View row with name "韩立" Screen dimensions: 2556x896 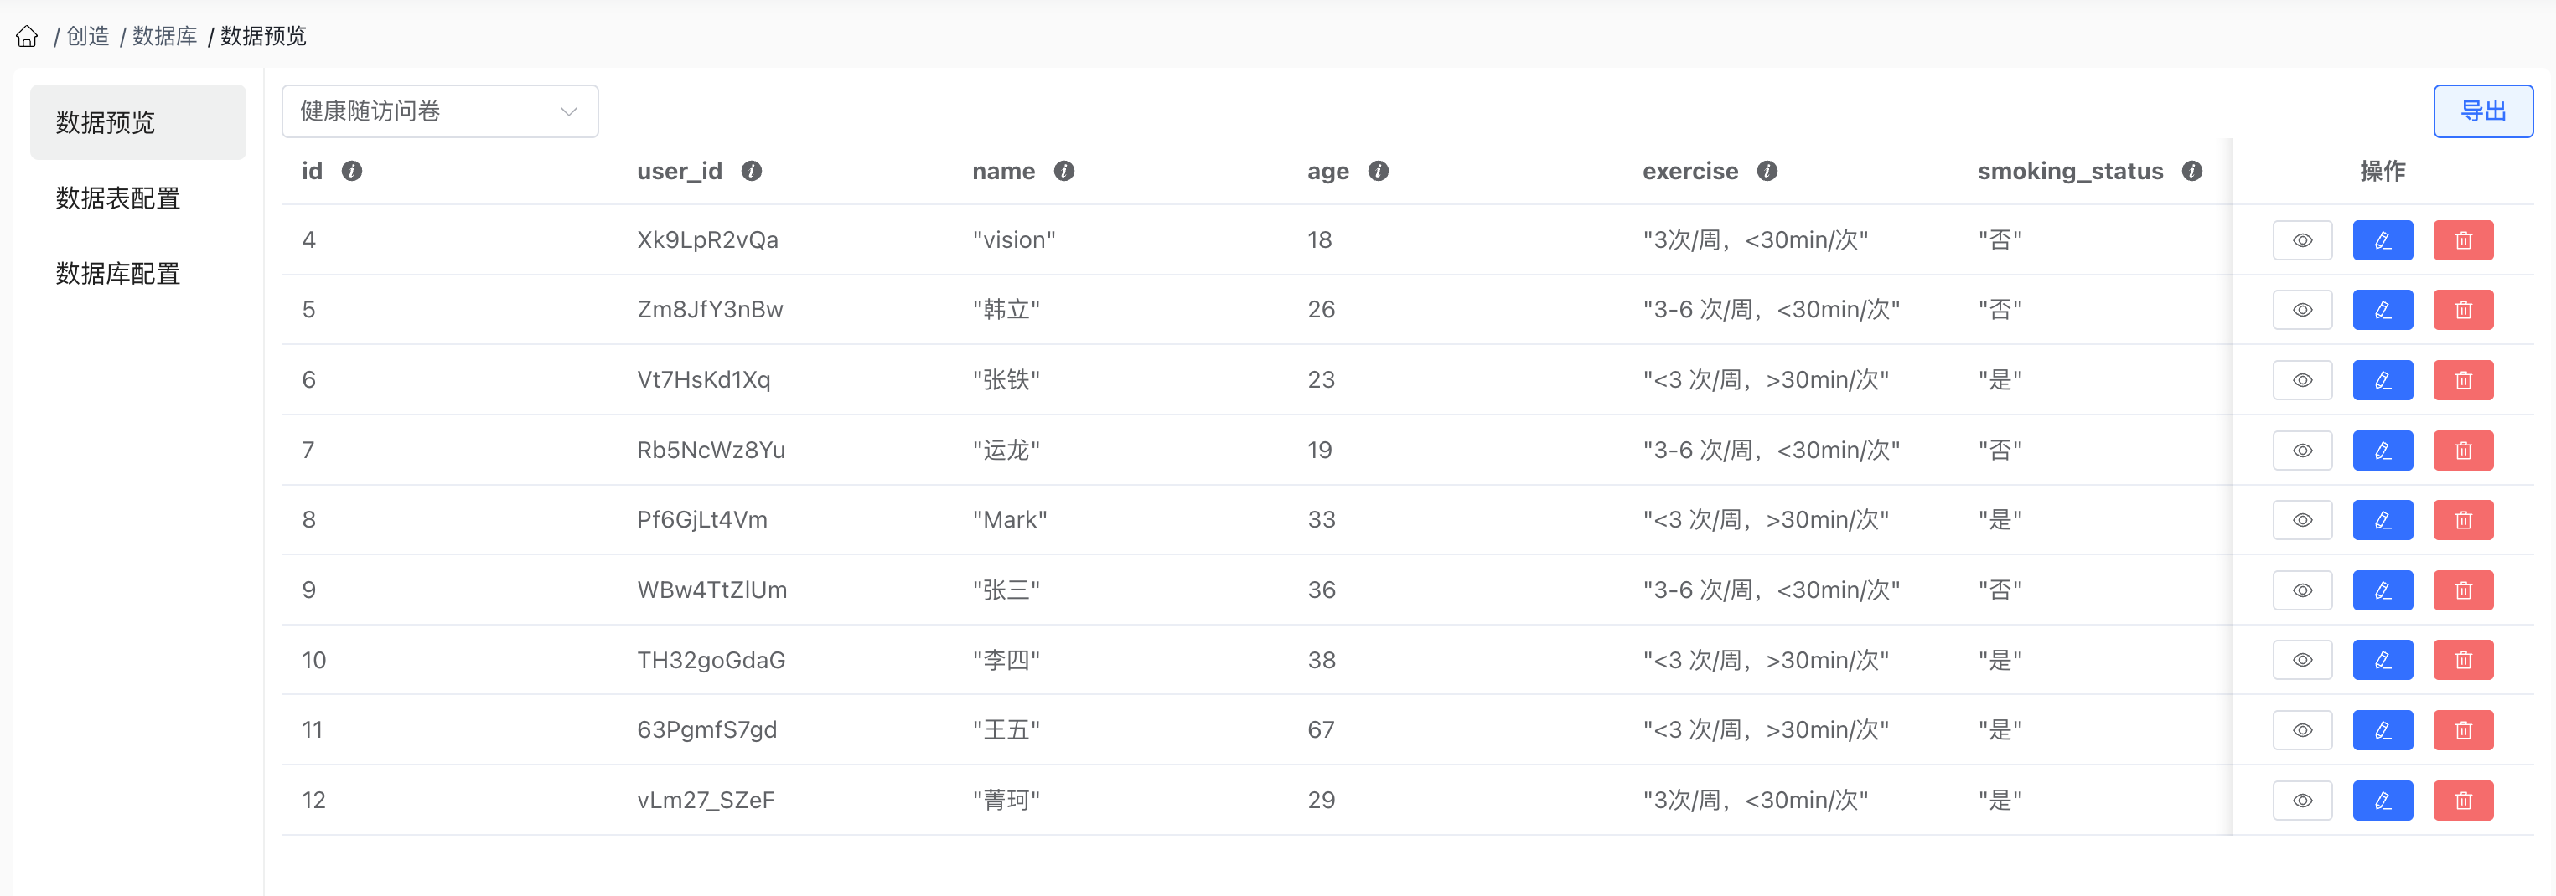click(x=2303, y=310)
